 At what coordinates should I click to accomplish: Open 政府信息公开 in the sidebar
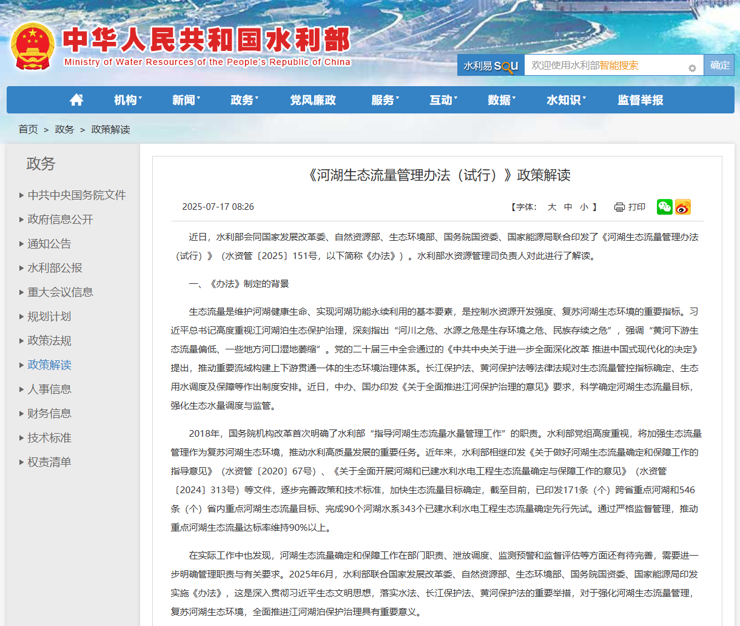[61, 220]
